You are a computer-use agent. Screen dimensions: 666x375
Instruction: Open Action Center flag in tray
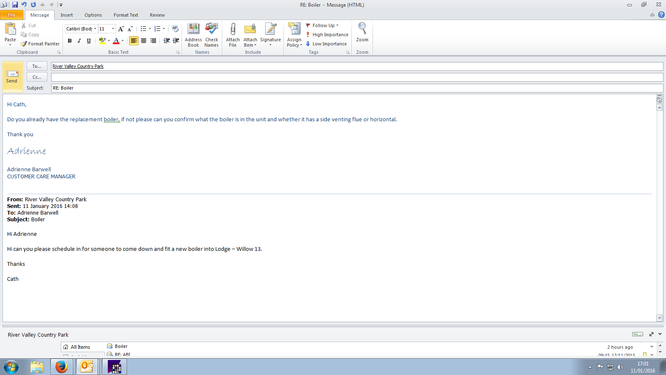click(x=600, y=367)
